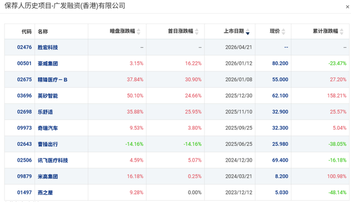Open stock code 02506
Viewport: 351px width, 202px height.
[25, 160]
